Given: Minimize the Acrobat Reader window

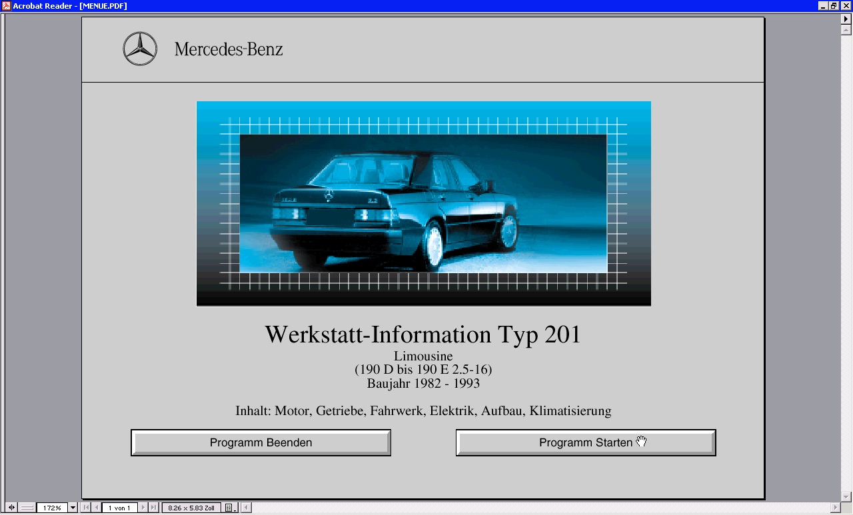Looking at the screenshot, I should point(824,6).
